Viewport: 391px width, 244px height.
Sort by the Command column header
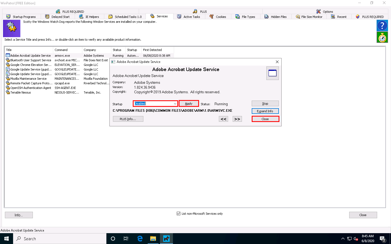pyautogui.click(x=68, y=50)
